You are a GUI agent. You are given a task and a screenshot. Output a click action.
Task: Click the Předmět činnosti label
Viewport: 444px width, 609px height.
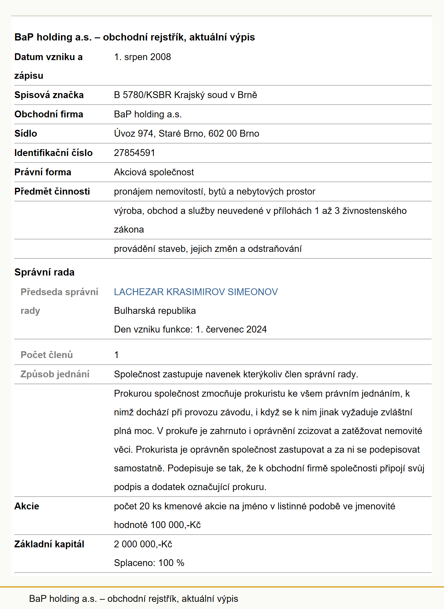[x=52, y=191]
